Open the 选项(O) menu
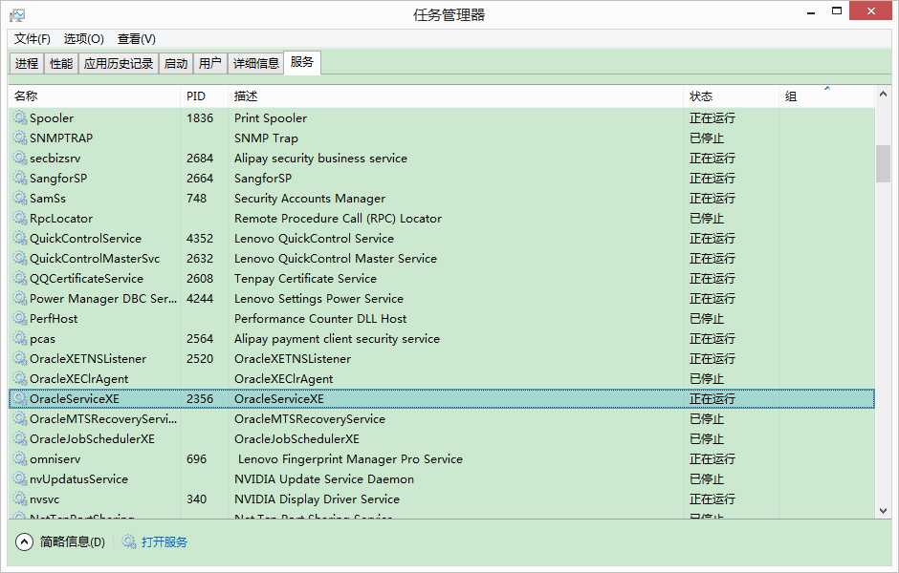Screen dimensions: 899x573 tap(84, 39)
